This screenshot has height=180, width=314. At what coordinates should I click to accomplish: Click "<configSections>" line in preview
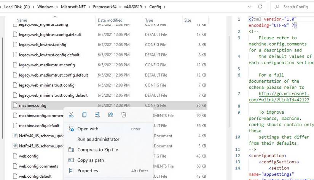point(279,162)
